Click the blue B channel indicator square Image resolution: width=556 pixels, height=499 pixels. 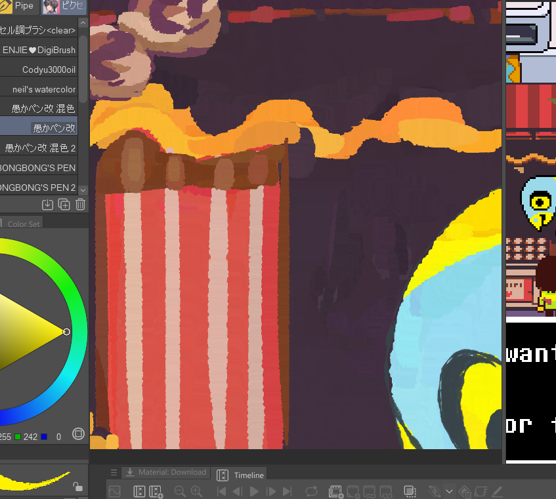click(x=44, y=437)
